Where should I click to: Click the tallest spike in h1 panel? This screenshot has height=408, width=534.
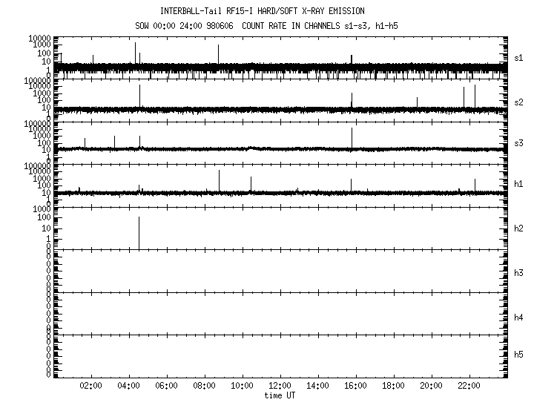coord(219,180)
